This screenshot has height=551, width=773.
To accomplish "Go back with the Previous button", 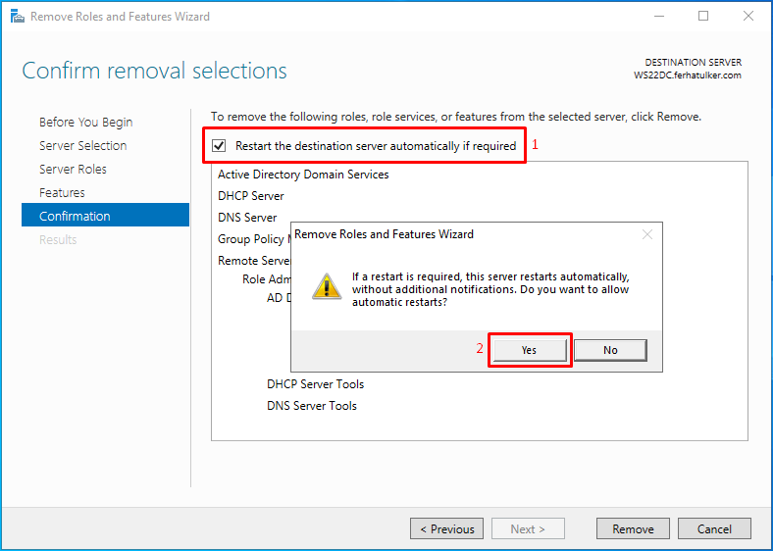I will coord(446,528).
